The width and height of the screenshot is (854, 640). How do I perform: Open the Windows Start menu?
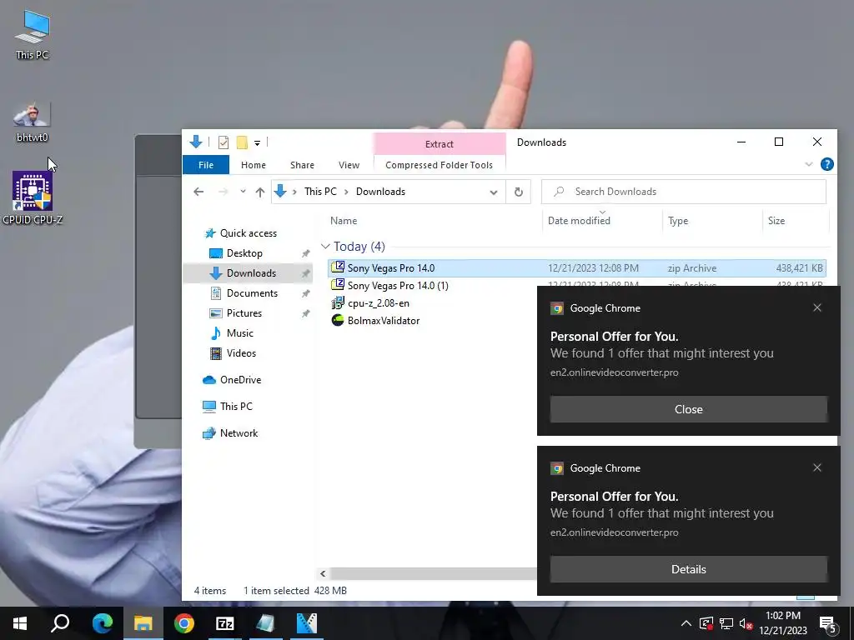pyautogui.click(x=20, y=623)
